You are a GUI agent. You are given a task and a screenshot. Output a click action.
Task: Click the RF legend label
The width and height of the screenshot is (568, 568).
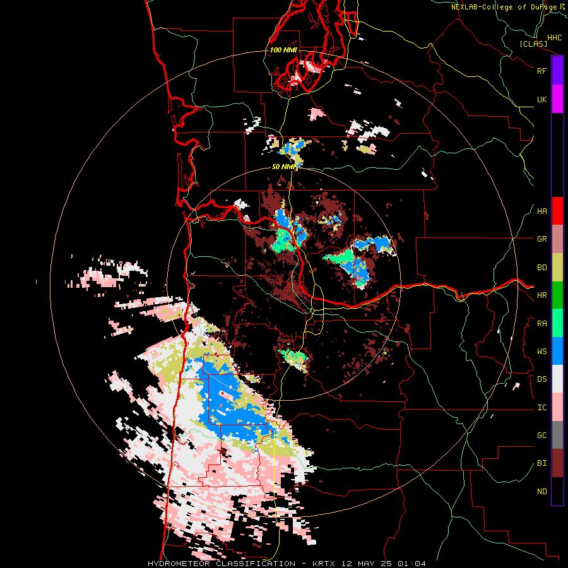[x=541, y=71]
